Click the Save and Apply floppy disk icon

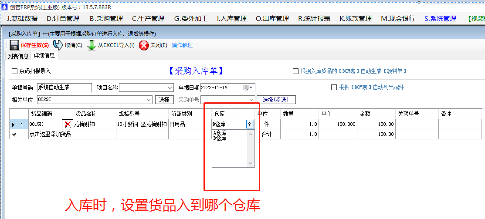click(x=14, y=45)
